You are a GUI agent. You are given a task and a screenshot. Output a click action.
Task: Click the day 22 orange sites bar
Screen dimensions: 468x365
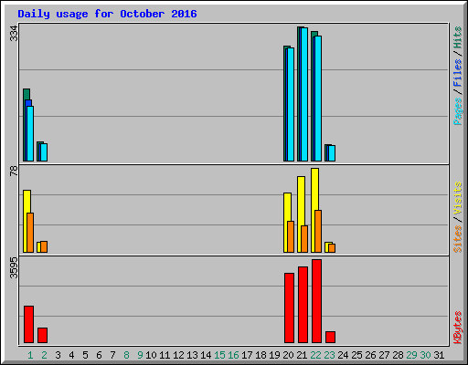[x=318, y=231]
